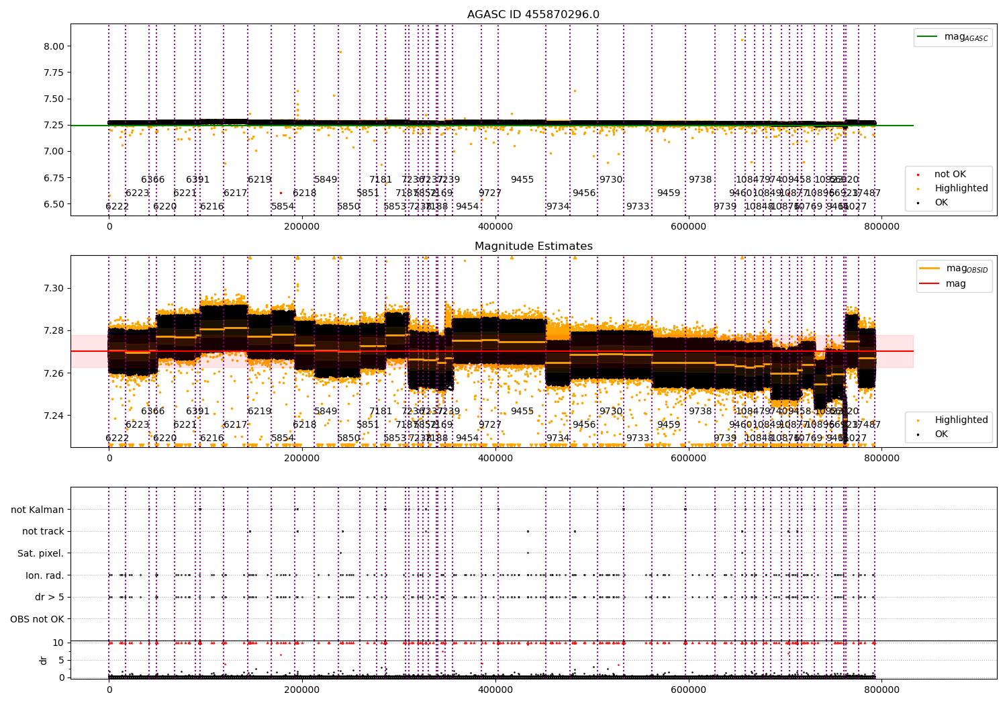Click obsid label 6391 in the Magnitude Estimates plot
The width and height of the screenshot is (1007, 705).
coord(198,411)
